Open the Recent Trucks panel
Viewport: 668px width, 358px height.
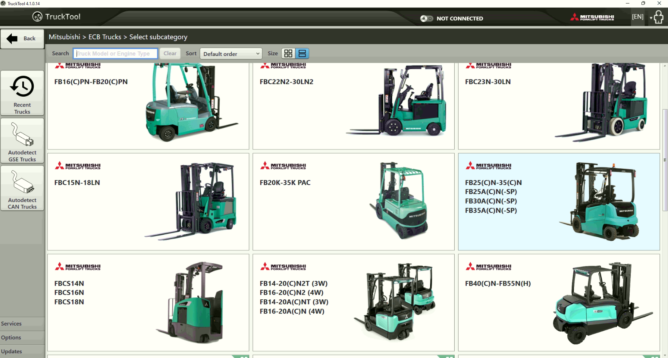point(22,93)
